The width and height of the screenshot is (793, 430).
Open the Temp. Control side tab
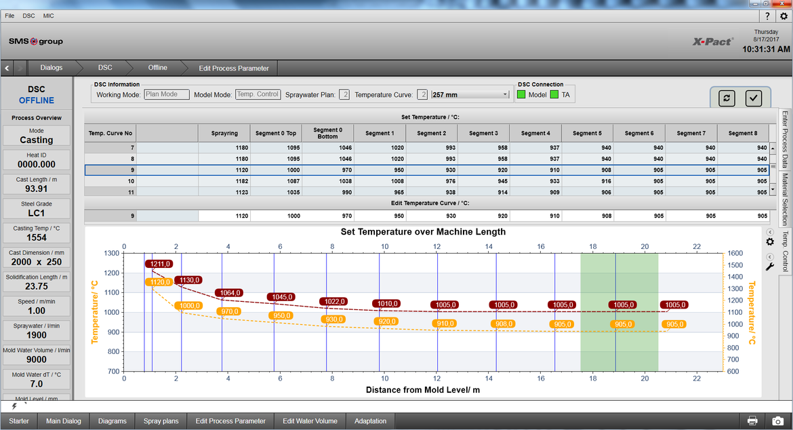785,252
